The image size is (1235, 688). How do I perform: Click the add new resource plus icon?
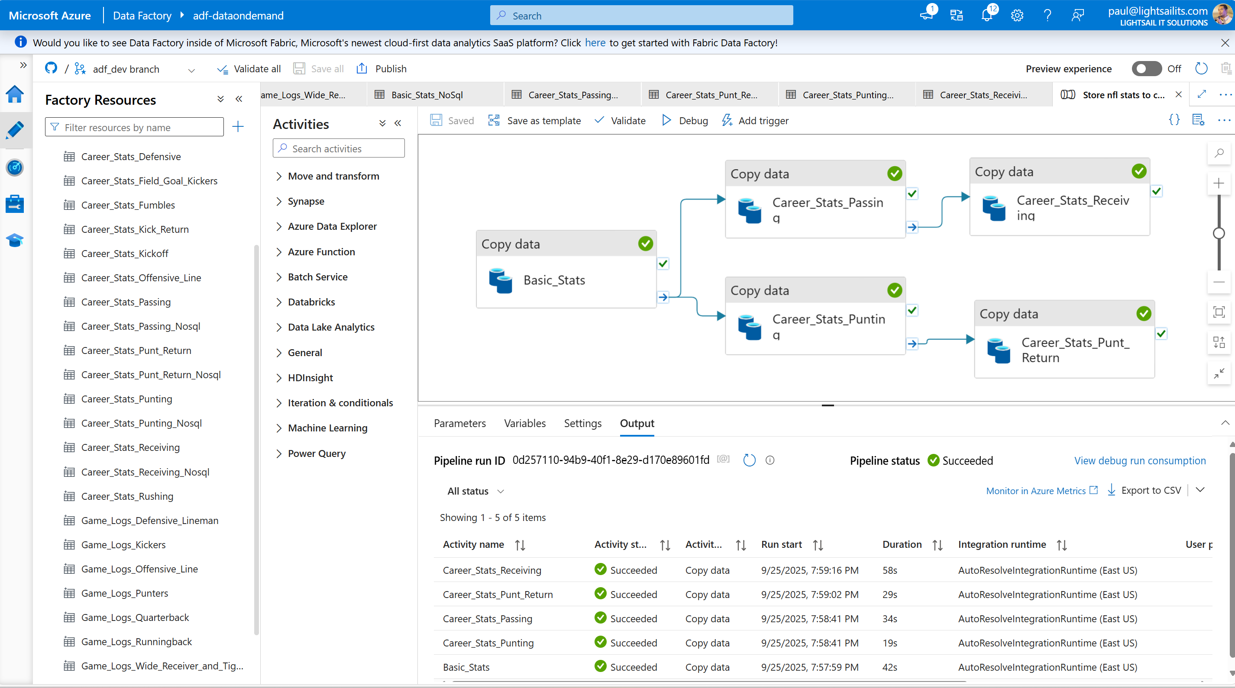tap(238, 127)
